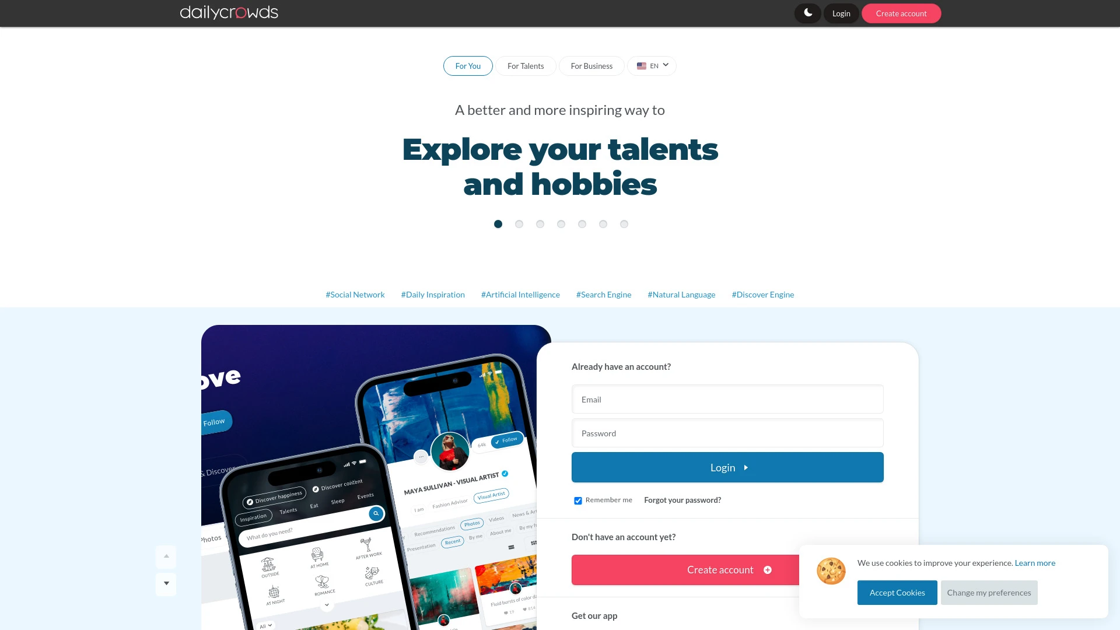Click the first carousel slide indicator

point(498,224)
